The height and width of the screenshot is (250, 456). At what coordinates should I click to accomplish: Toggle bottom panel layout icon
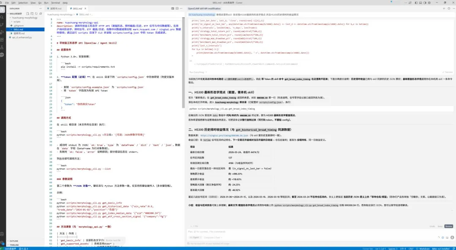coord(421,3)
